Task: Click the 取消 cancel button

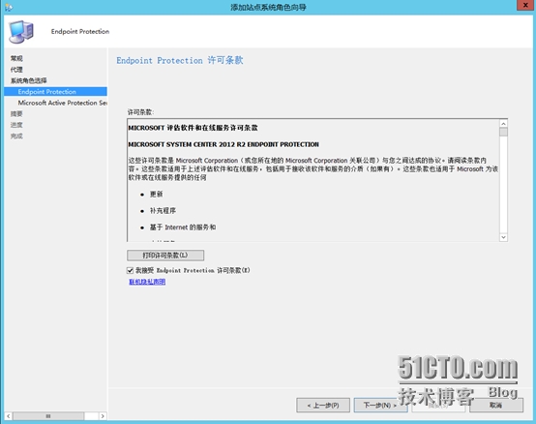Action: click(x=496, y=406)
